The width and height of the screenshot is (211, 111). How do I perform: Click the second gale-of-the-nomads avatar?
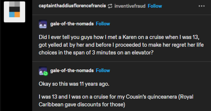42,70
